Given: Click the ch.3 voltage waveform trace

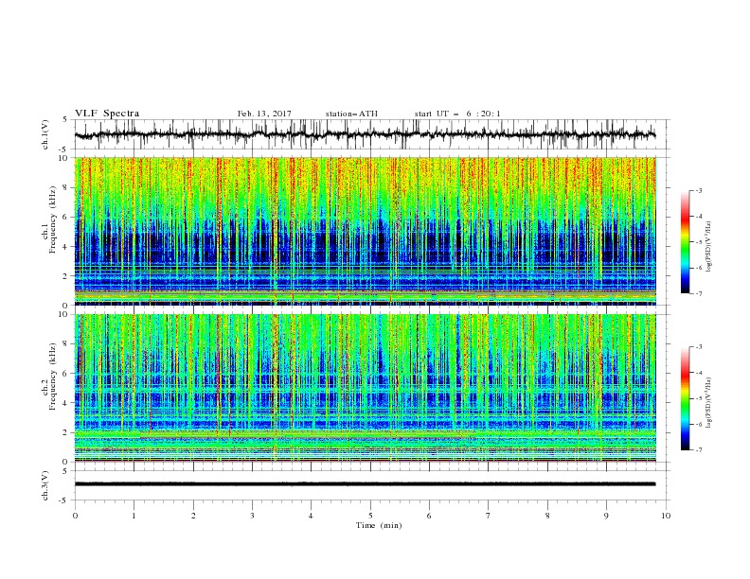Looking at the screenshot, I should pos(365,484).
